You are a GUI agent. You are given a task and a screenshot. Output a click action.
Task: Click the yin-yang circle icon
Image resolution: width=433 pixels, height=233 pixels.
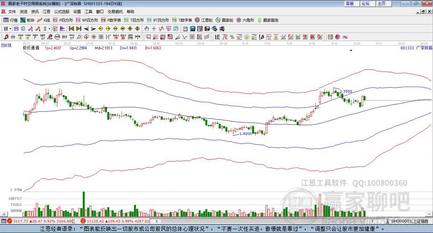337,37
